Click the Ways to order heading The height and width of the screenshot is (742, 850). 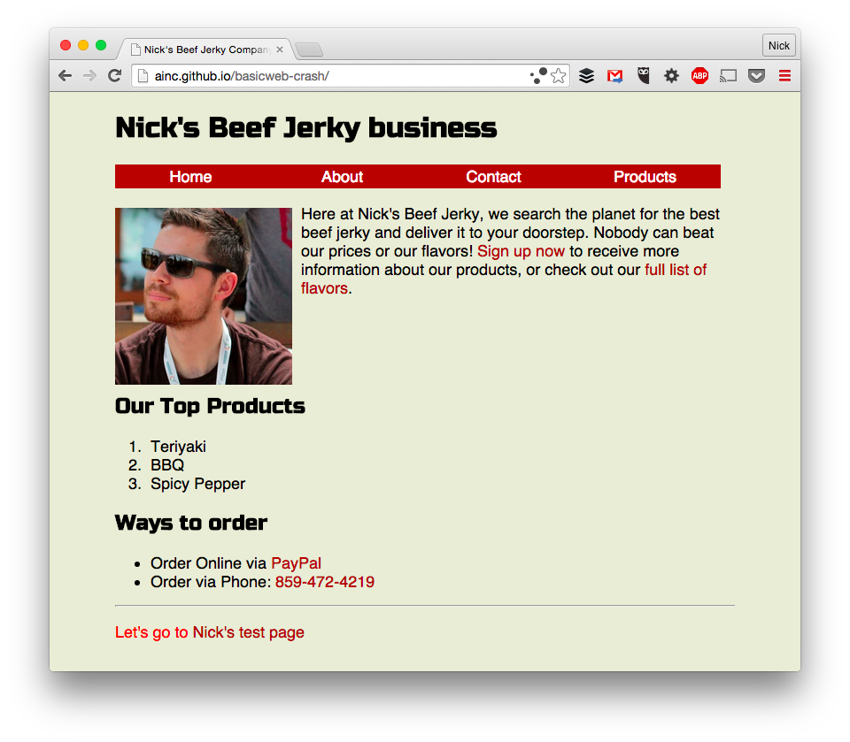pos(191,523)
